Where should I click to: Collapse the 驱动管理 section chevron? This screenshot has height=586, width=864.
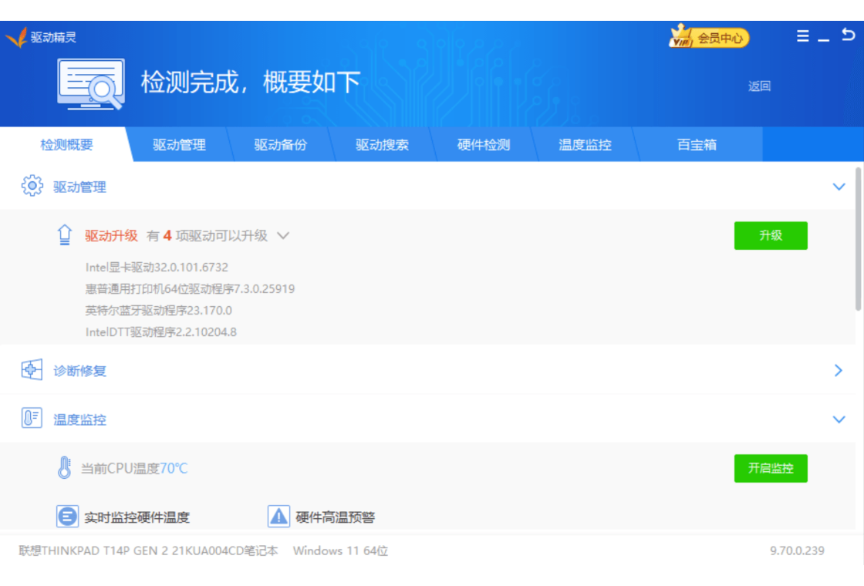point(839,187)
